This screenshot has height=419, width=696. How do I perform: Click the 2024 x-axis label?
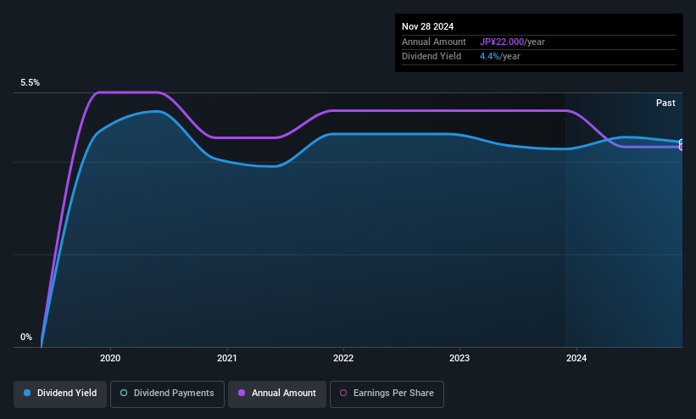[x=576, y=358]
